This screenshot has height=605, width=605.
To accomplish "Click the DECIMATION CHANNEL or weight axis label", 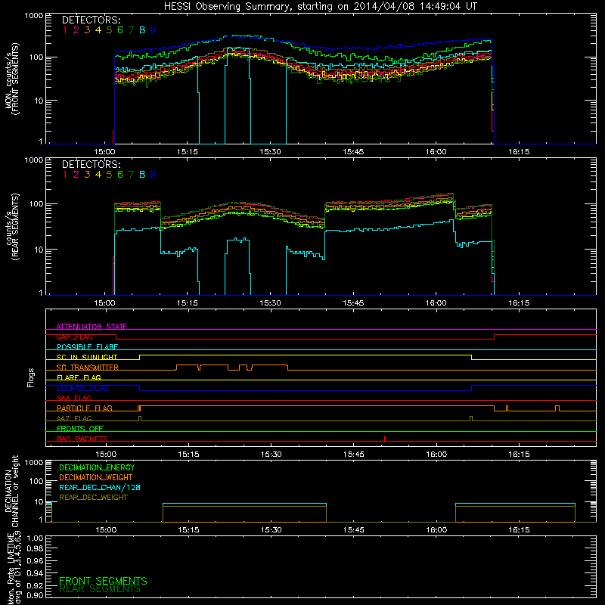I will [x=11, y=491].
